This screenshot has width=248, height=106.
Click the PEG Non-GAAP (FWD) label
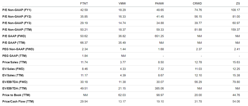pos(18,49)
